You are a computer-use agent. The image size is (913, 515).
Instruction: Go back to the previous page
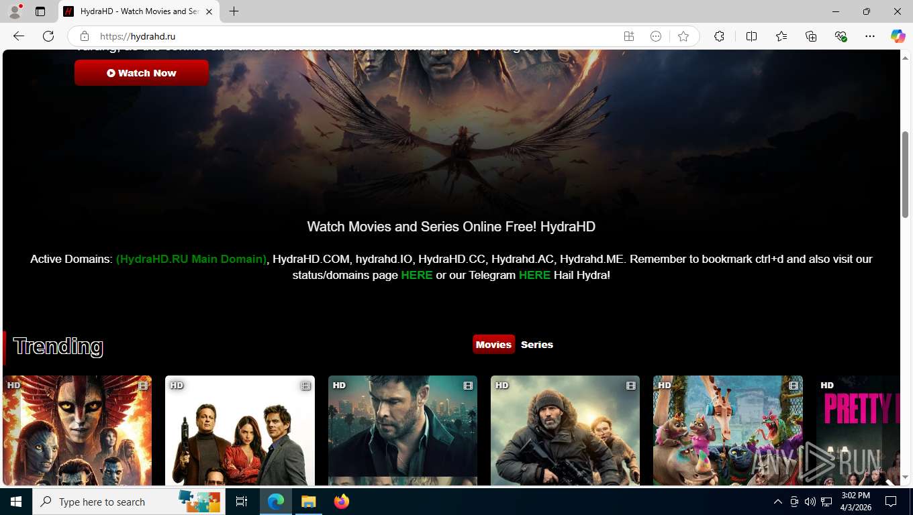click(x=19, y=36)
